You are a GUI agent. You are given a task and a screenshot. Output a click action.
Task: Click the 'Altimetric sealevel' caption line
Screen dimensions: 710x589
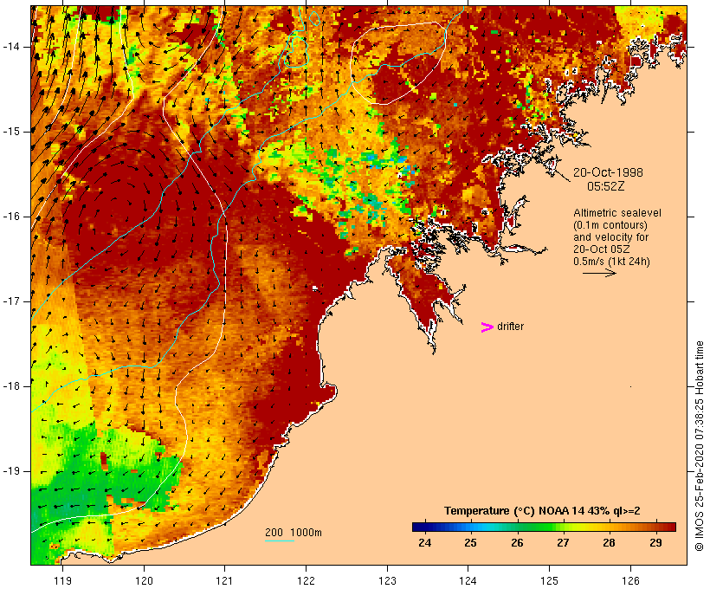click(617, 213)
